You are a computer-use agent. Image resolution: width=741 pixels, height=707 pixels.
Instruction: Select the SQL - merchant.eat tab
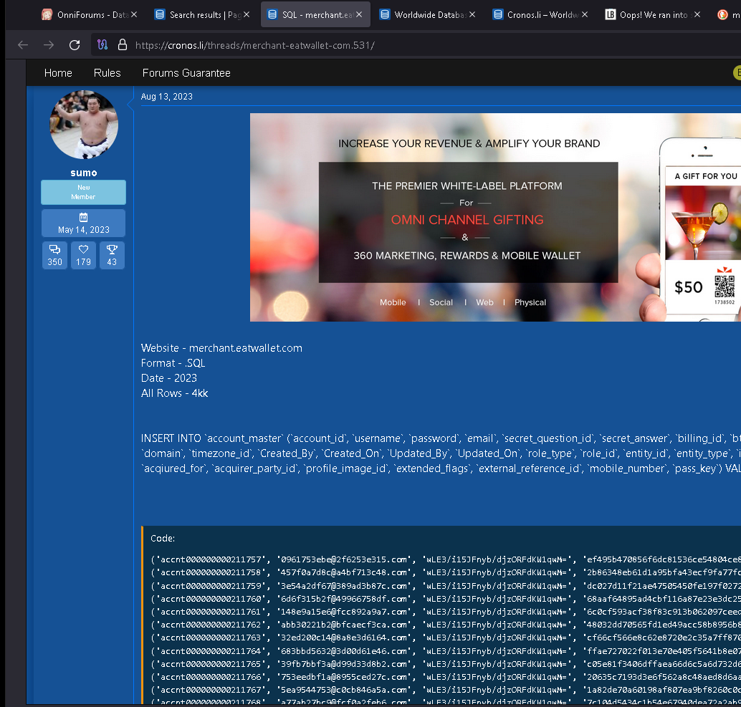[315, 14]
